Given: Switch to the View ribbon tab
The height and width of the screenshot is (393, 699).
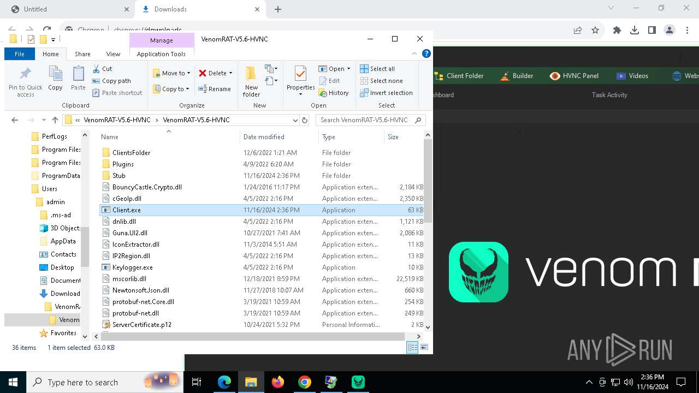Looking at the screenshot, I should pos(113,54).
